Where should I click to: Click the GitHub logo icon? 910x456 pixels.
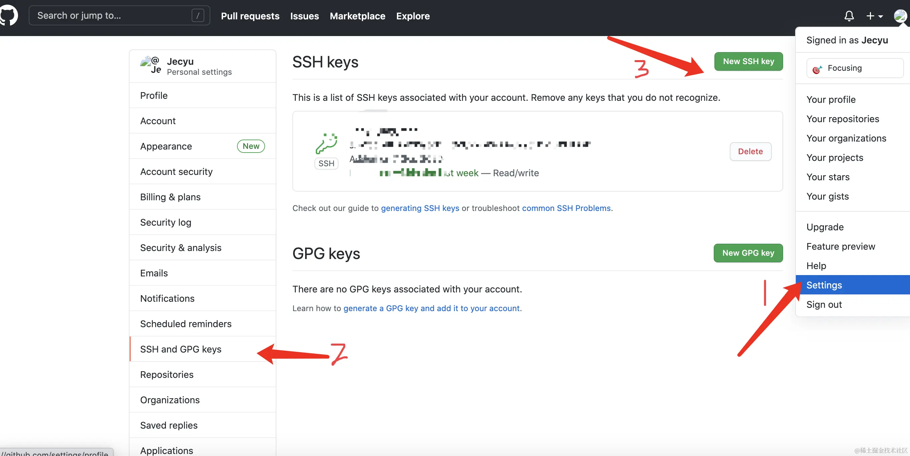tap(8, 16)
